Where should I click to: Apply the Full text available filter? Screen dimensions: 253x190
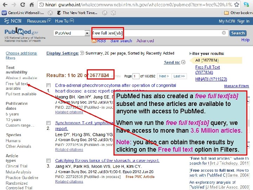(x=21, y=94)
